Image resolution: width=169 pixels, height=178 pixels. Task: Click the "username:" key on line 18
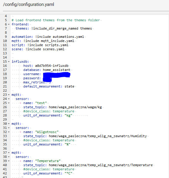32,74
